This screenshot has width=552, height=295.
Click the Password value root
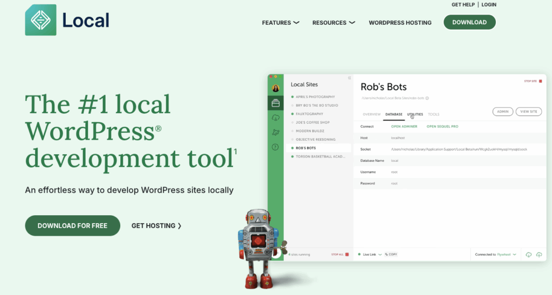click(x=394, y=183)
